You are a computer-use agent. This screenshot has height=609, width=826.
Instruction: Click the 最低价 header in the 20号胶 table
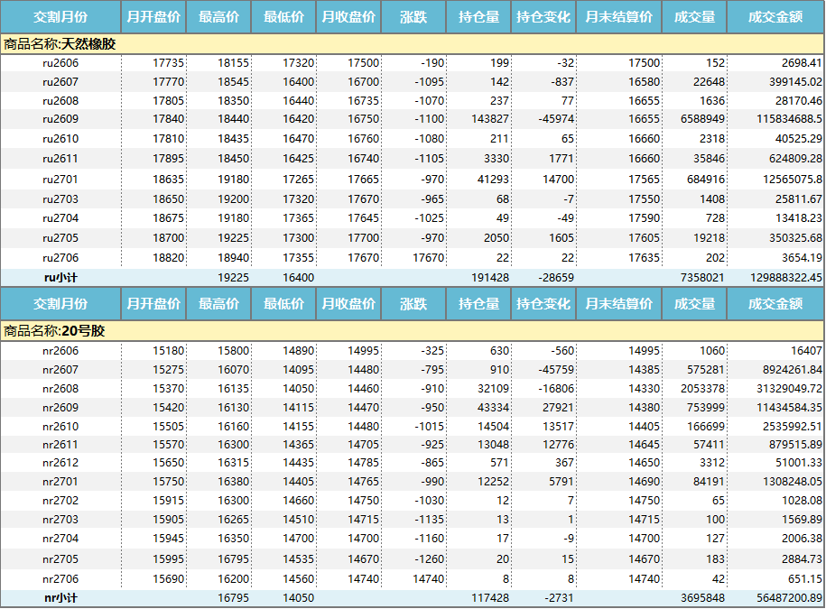(x=283, y=304)
